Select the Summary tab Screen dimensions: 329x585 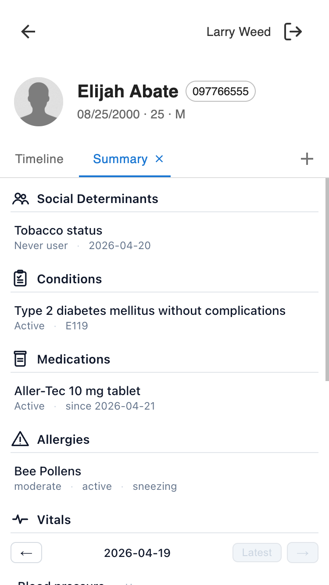tap(120, 159)
